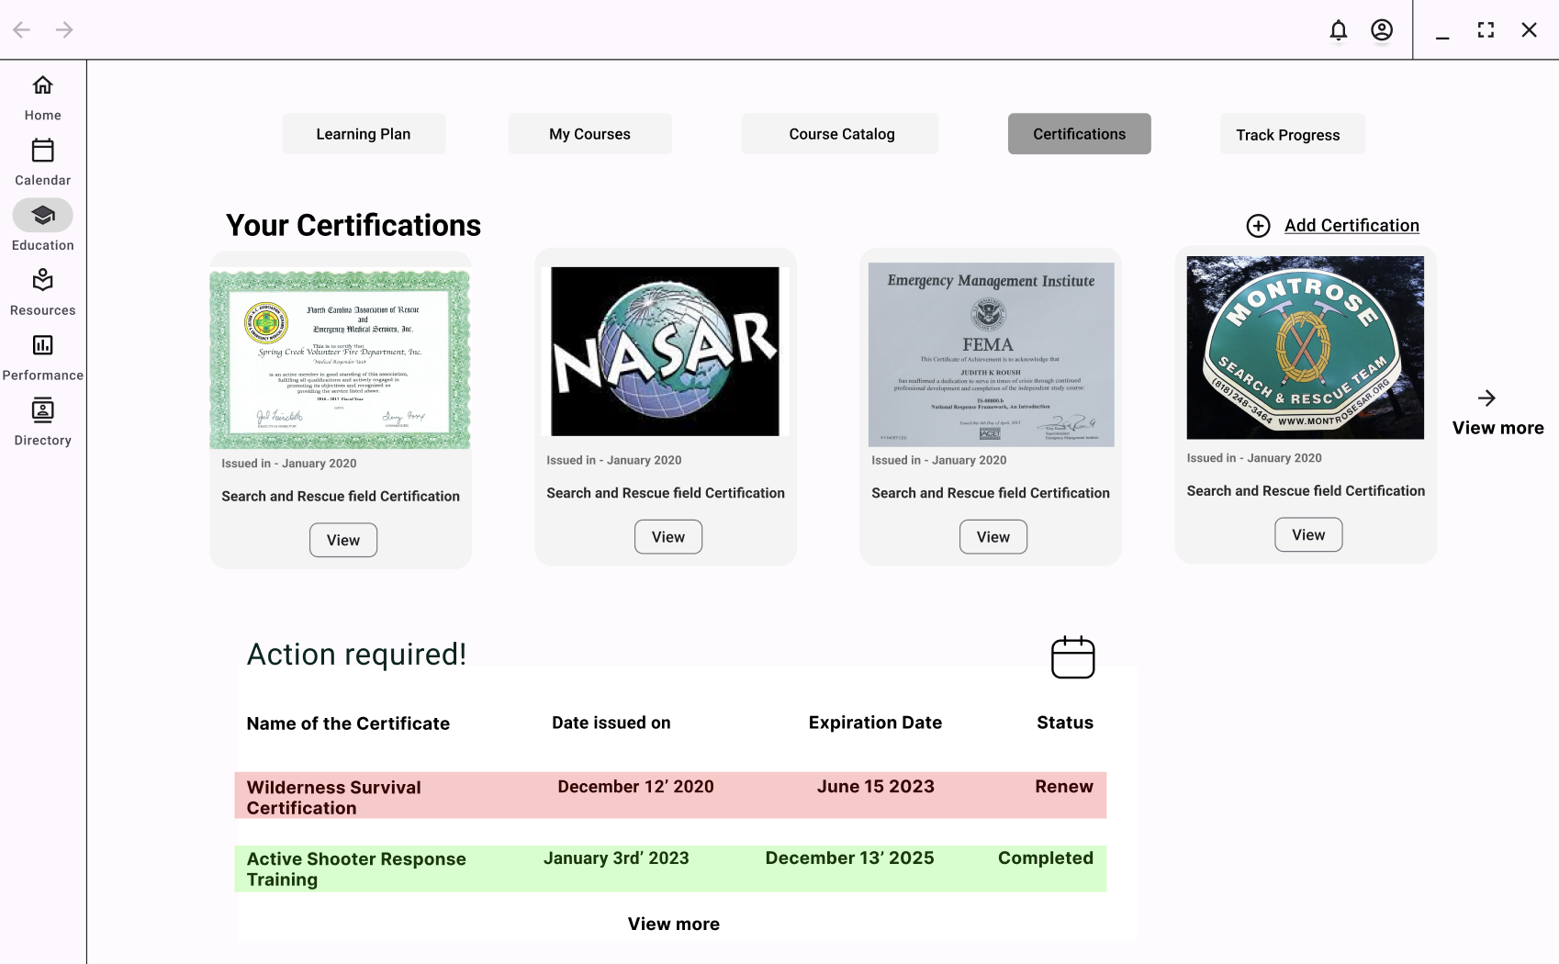This screenshot has height=964, width=1559.
Task: Click the Add Certification link
Action: tap(1352, 226)
